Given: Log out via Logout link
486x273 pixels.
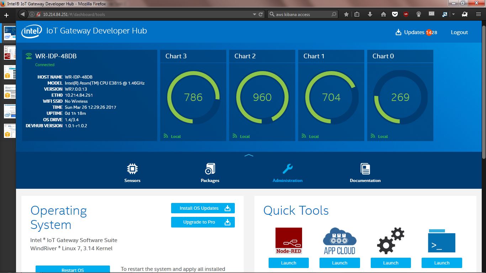Looking at the screenshot, I should coord(459,32).
